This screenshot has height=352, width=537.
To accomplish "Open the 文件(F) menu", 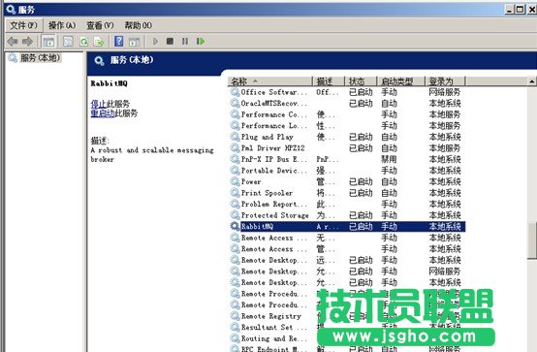I will (x=23, y=25).
